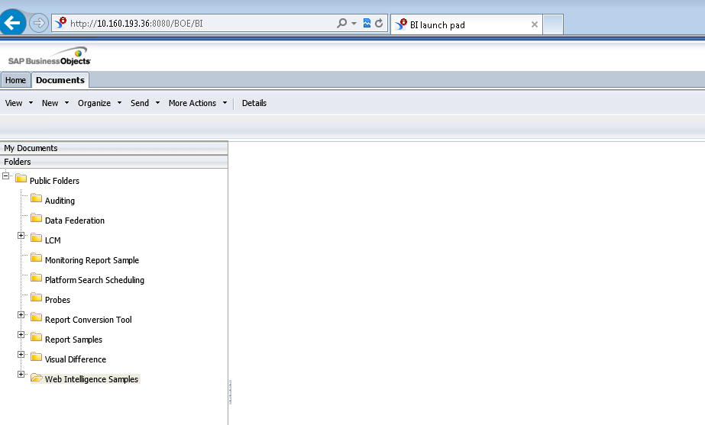Open the address bar dropdown arrow
Viewport: 705px width, 425px height.
click(x=354, y=23)
